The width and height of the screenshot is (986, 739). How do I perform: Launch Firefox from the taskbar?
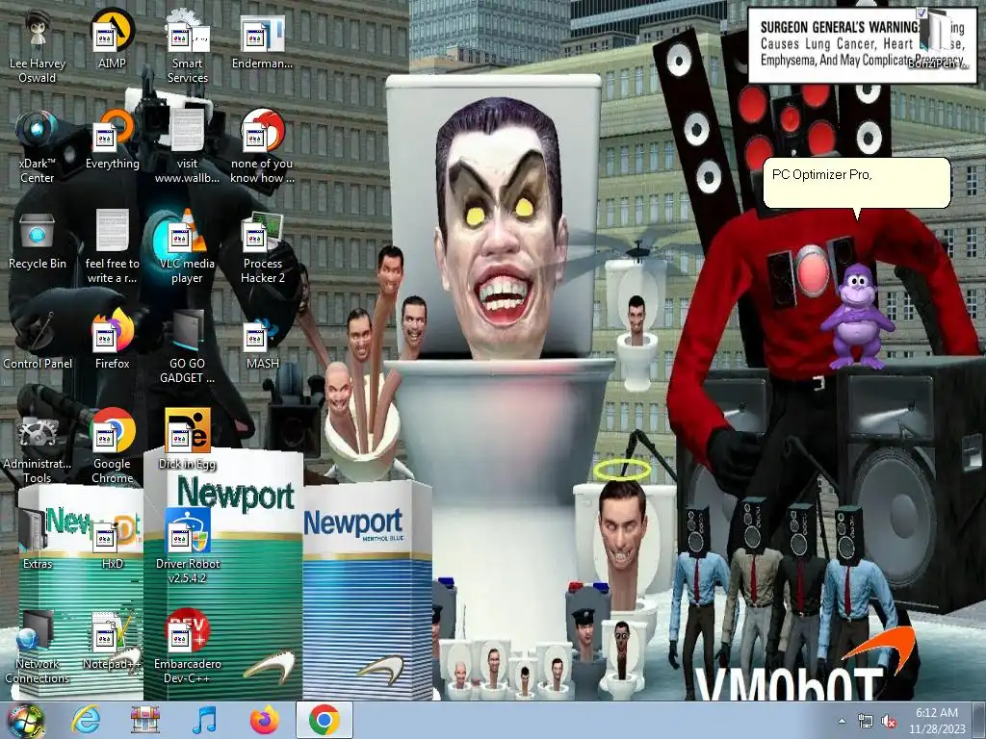click(264, 720)
